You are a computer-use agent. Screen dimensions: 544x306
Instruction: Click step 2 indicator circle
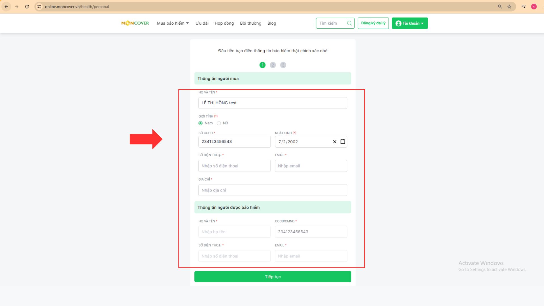(x=273, y=65)
